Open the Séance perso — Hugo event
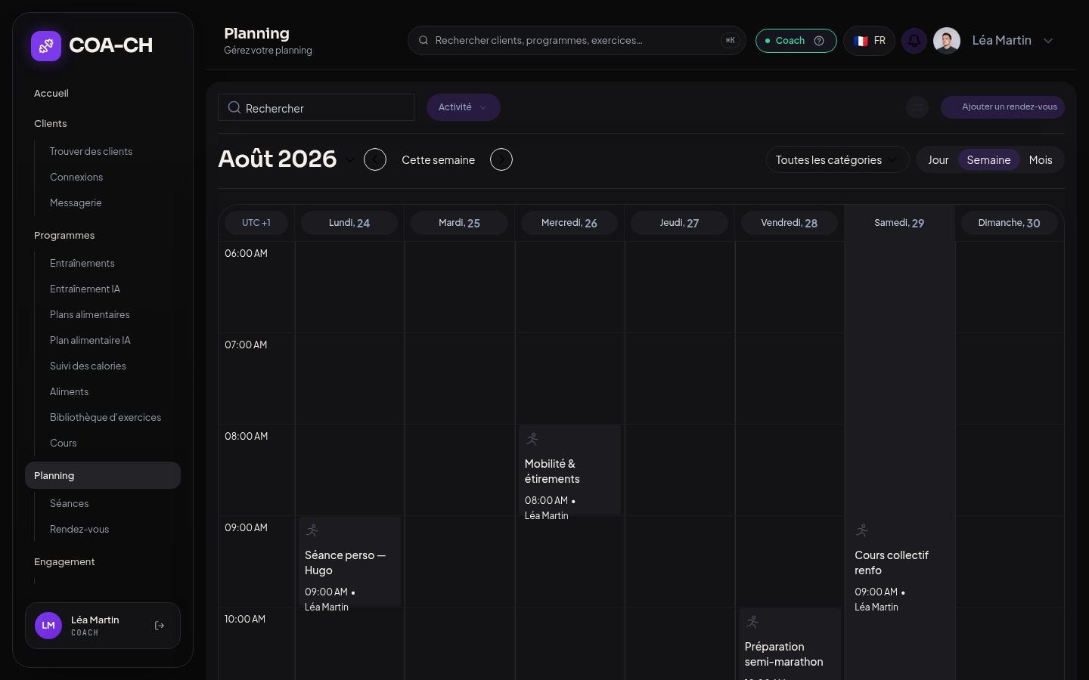 coord(349,561)
